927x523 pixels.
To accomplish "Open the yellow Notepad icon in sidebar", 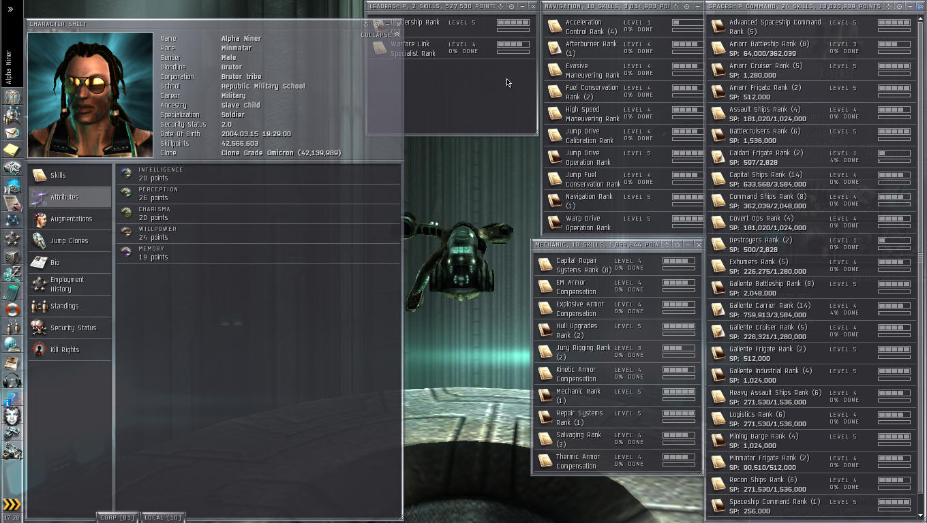I will coord(12,150).
